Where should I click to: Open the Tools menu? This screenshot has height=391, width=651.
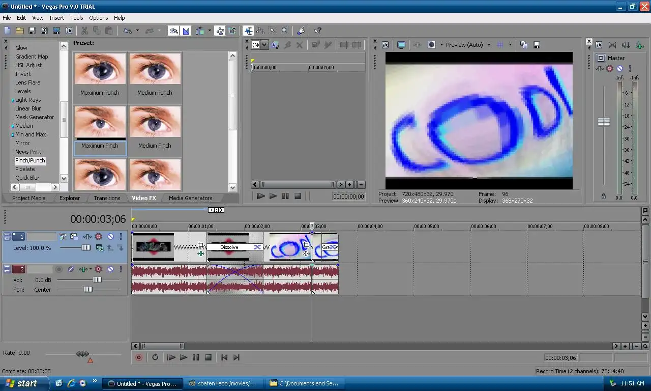point(77,18)
